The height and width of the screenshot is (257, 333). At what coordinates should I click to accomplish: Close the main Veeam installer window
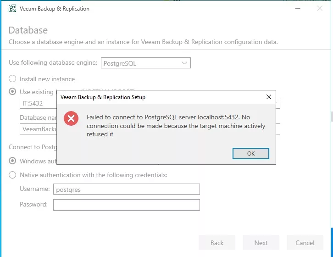[320, 9]
